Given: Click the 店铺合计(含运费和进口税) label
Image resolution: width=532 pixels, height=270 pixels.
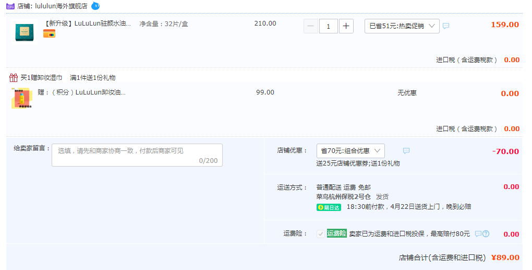Looking at the screenshot, I should pyautogui.click(x=442, y=258).
